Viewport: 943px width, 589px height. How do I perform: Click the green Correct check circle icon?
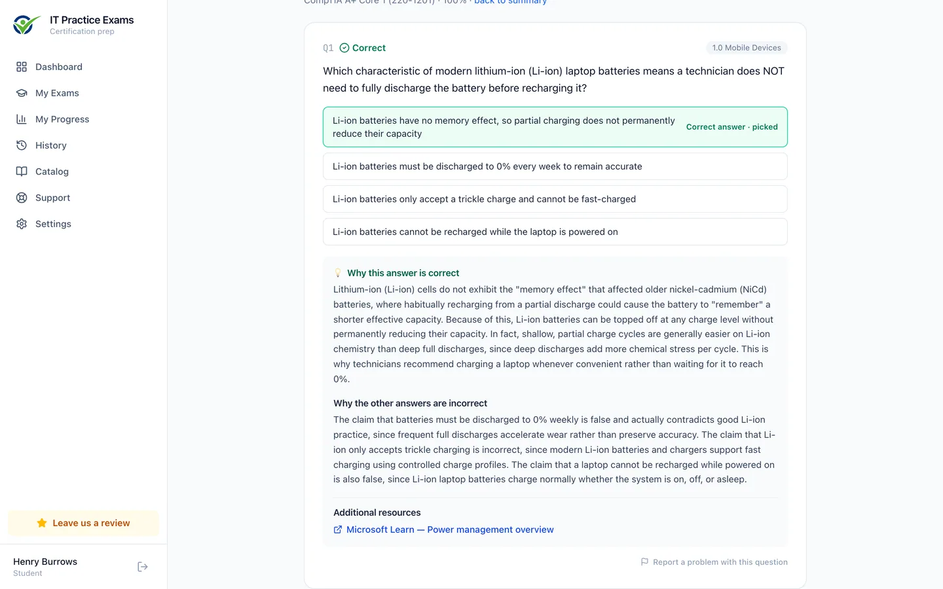344,48
